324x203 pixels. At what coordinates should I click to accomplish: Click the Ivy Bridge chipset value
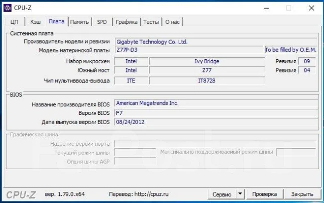coord(207,61)
